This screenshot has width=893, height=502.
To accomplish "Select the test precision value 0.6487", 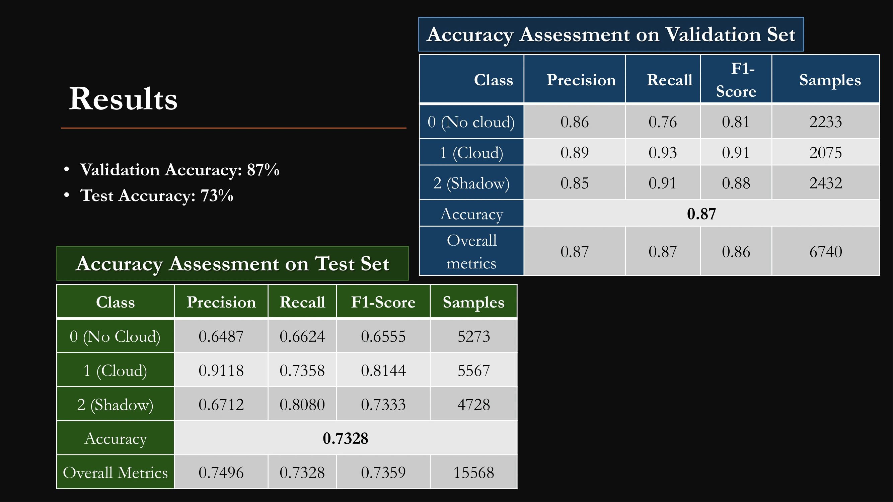I will (x=221, y=336).
